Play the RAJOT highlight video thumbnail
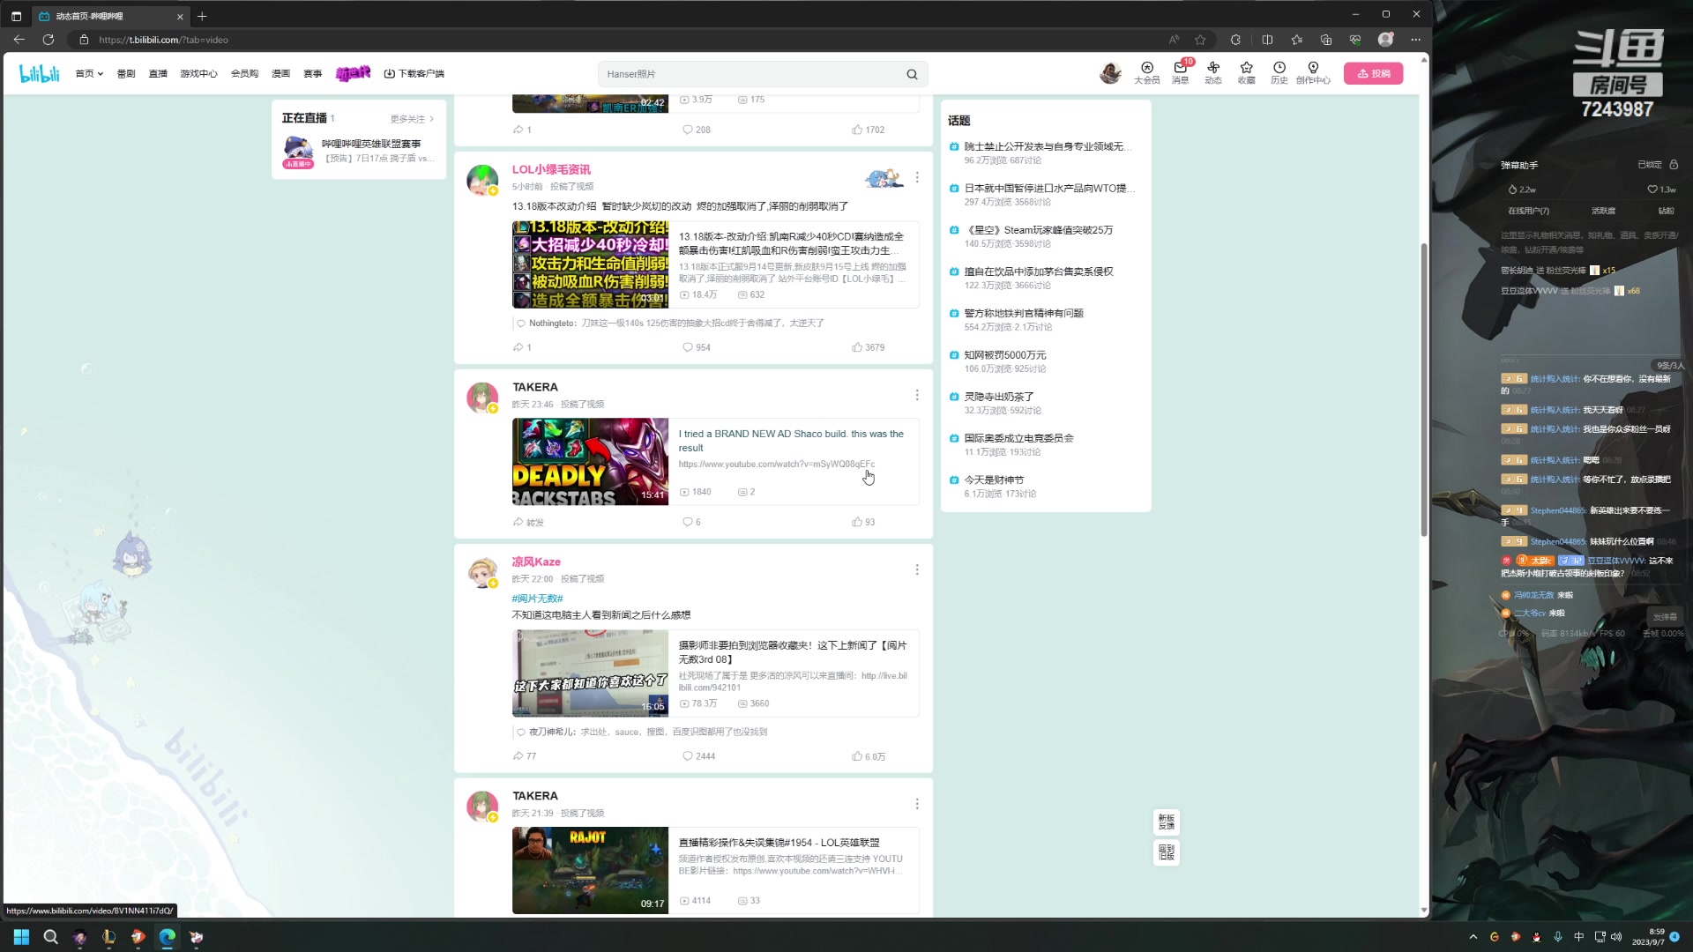 590,870
